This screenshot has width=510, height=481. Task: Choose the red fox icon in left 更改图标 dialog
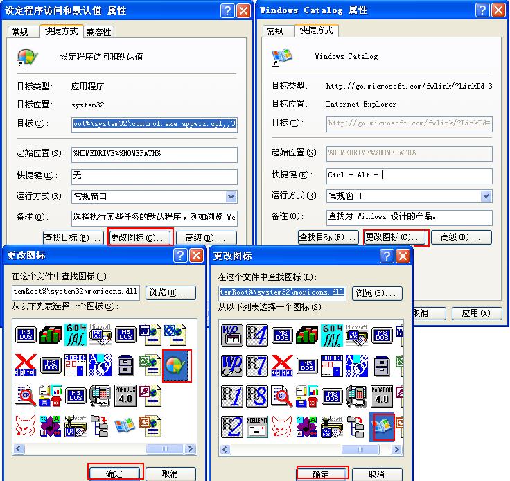(26, 426)
